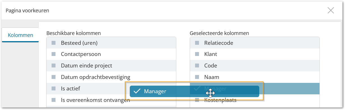
Task: Click the checkmark on the dragged Manager item
Action: click(137, 91)
